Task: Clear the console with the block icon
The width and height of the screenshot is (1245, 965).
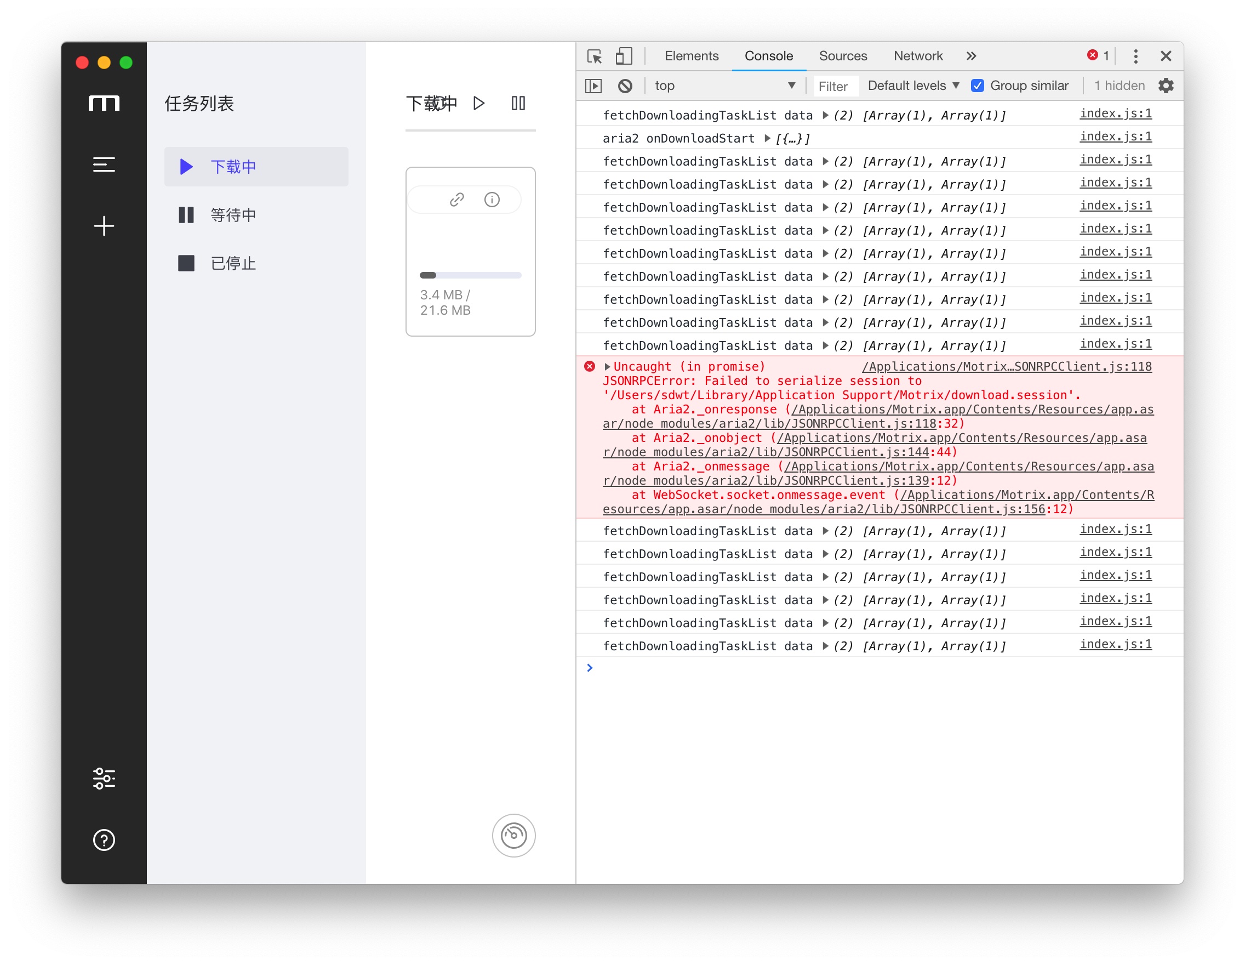Action: click(x=625, y=86)
